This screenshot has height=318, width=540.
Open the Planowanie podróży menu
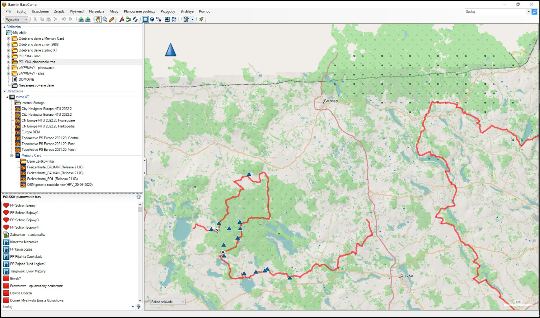tap(139, 11)
